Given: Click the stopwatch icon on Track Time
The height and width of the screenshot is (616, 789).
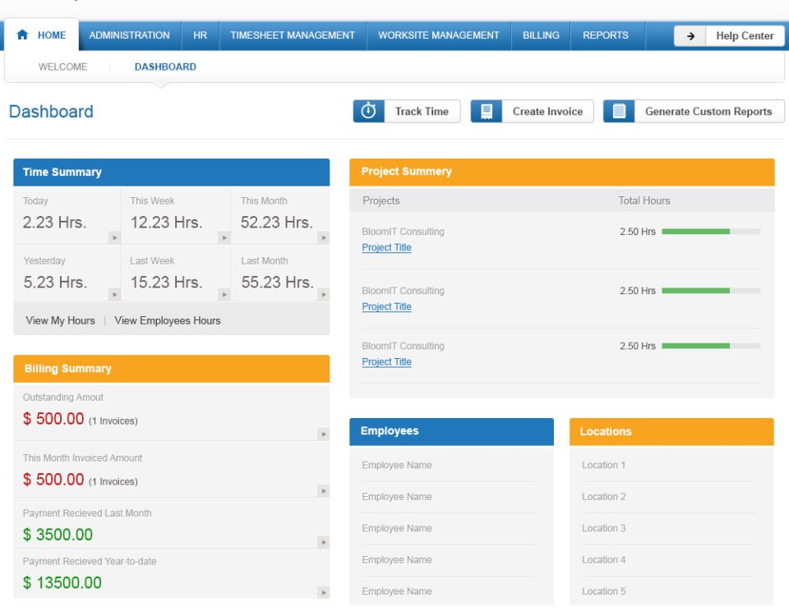Looking at the screenshot, I should coord(369,112).
